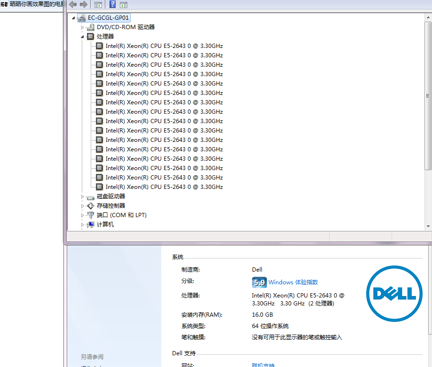This screenshot has height=367, width=432.
Task: Expand the 磁盘驱动器 category arrow
Action: [x=82, y=196]
